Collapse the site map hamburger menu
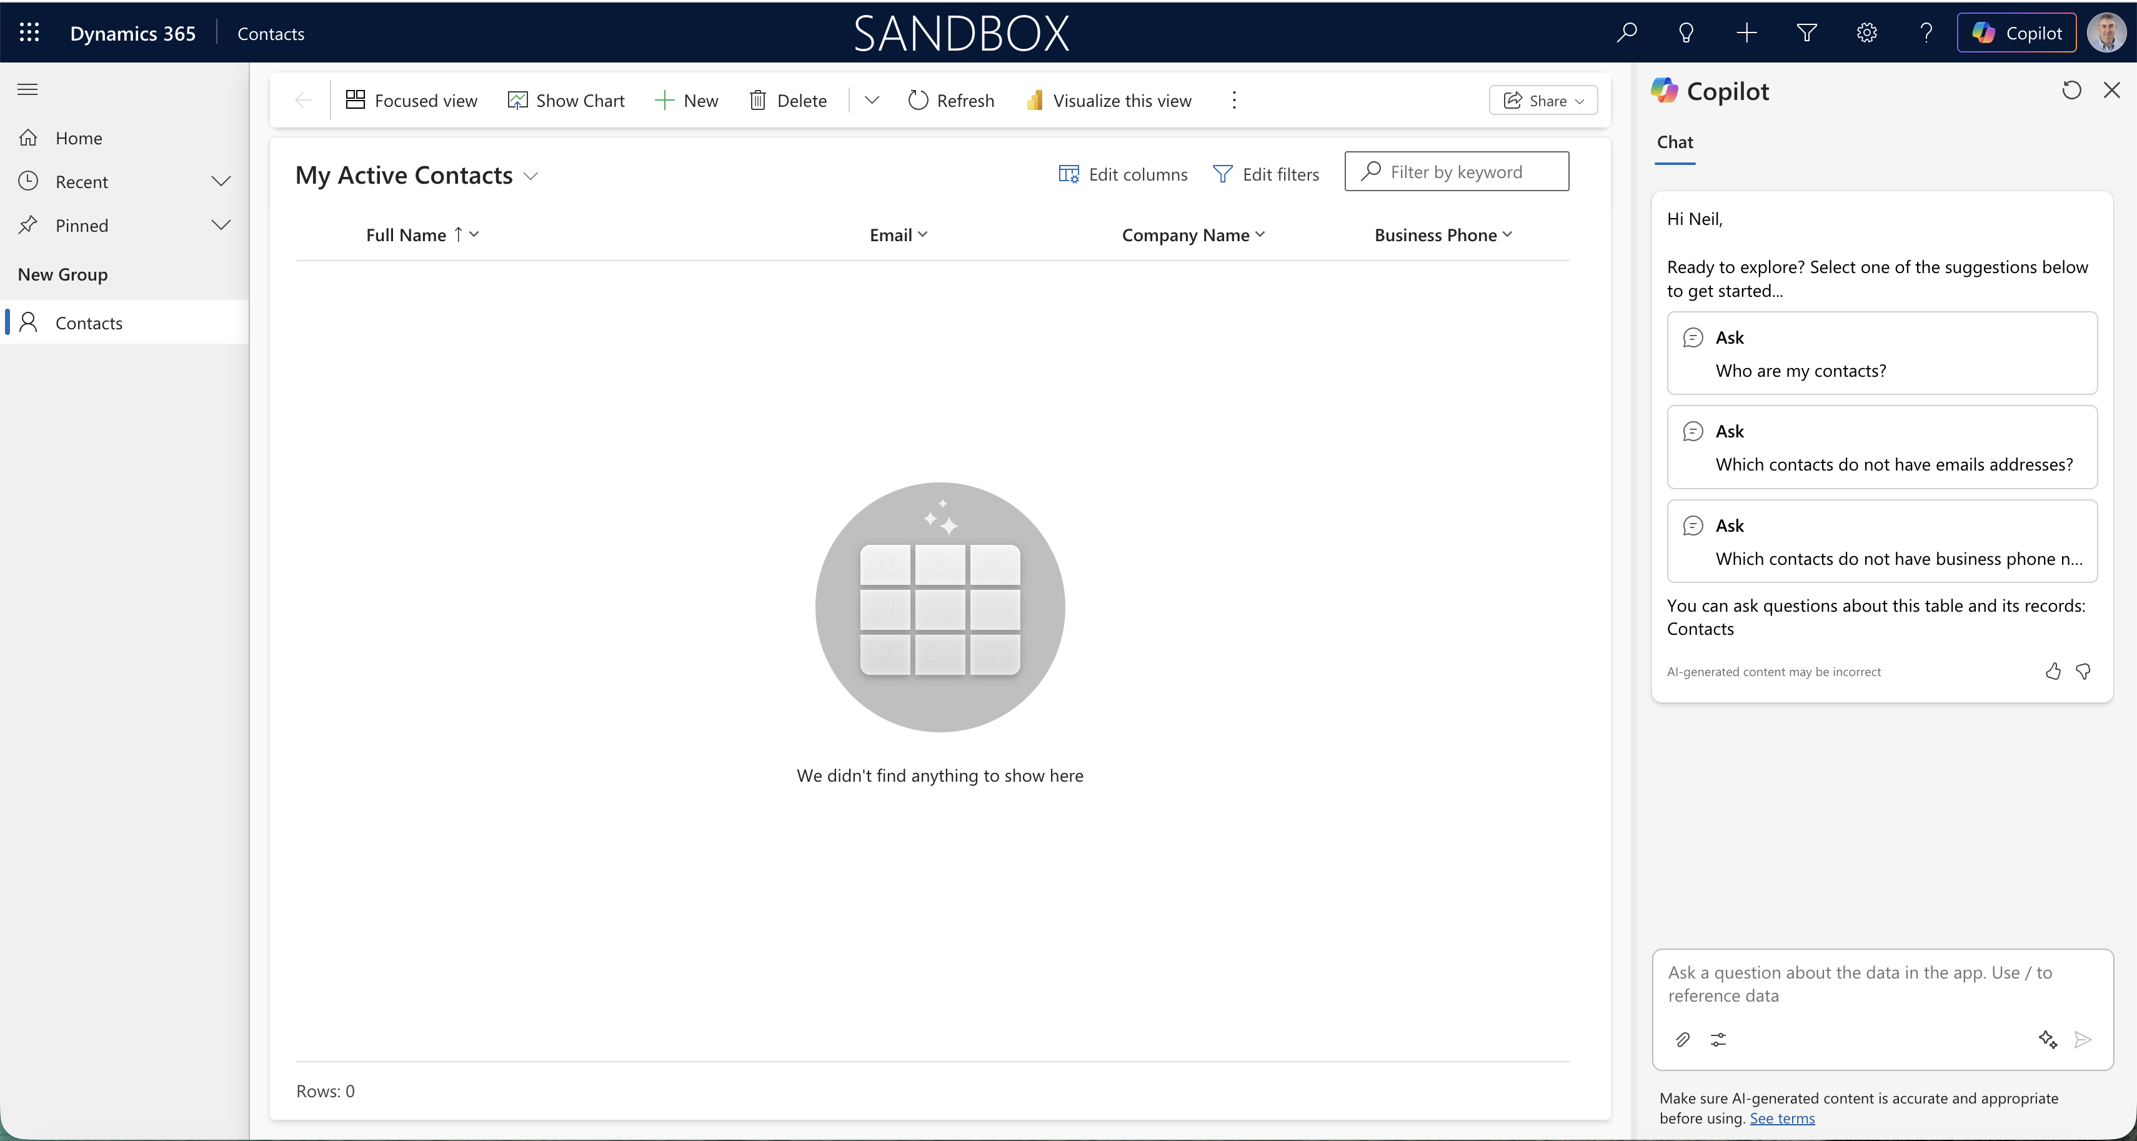Viewport: 2137px width, 1141px height. coord(27,89)
